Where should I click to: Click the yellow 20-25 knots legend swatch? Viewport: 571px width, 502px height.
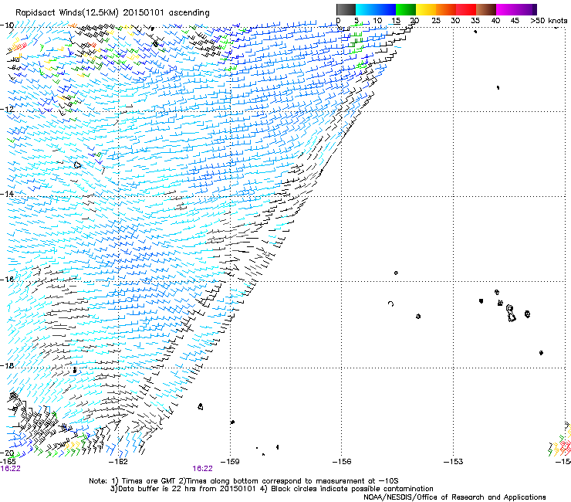coord(426,9)
